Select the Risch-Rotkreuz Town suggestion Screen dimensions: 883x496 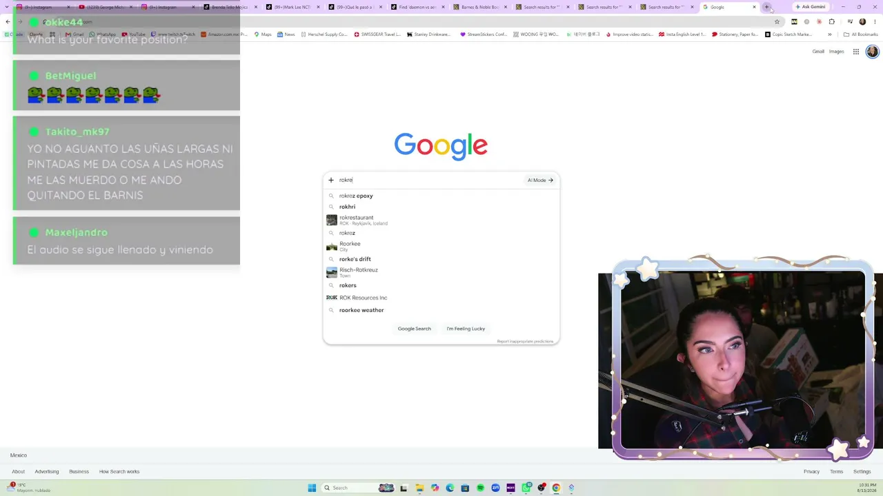441,272
